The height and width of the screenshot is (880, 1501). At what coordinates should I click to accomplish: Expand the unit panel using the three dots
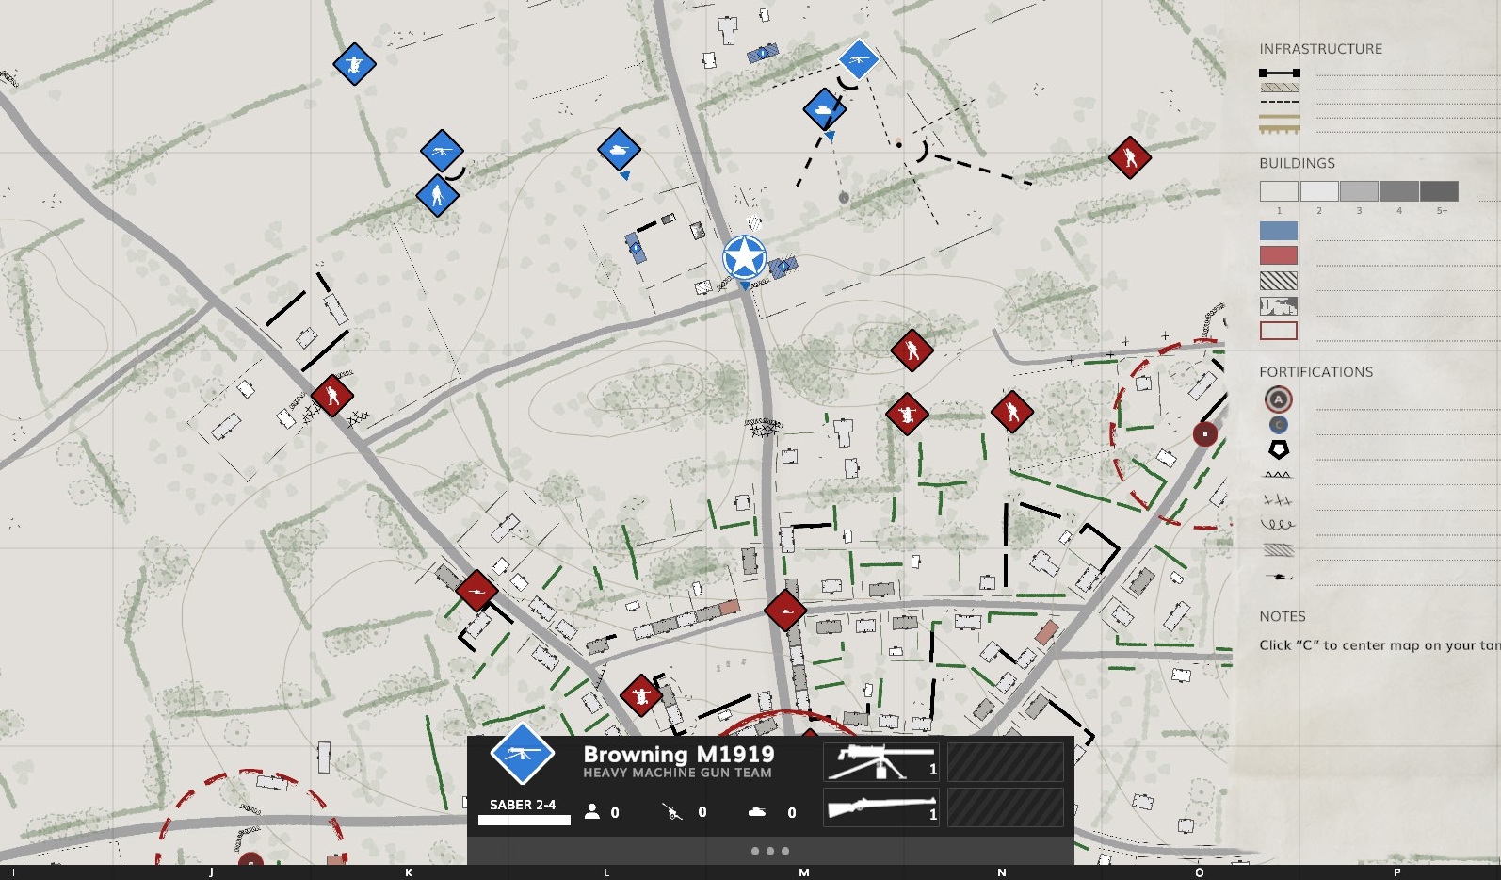(x=769, y=851)
